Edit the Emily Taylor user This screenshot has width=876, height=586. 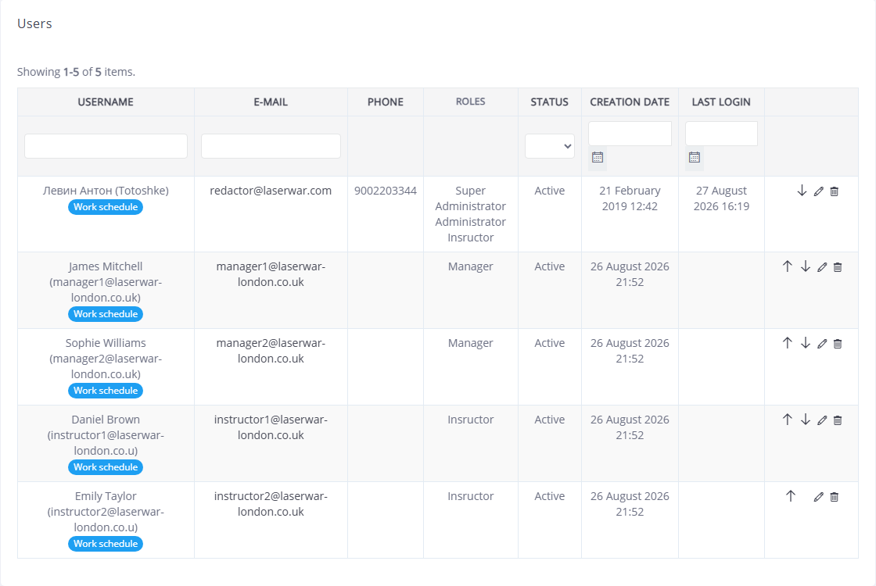coord(818,497)
